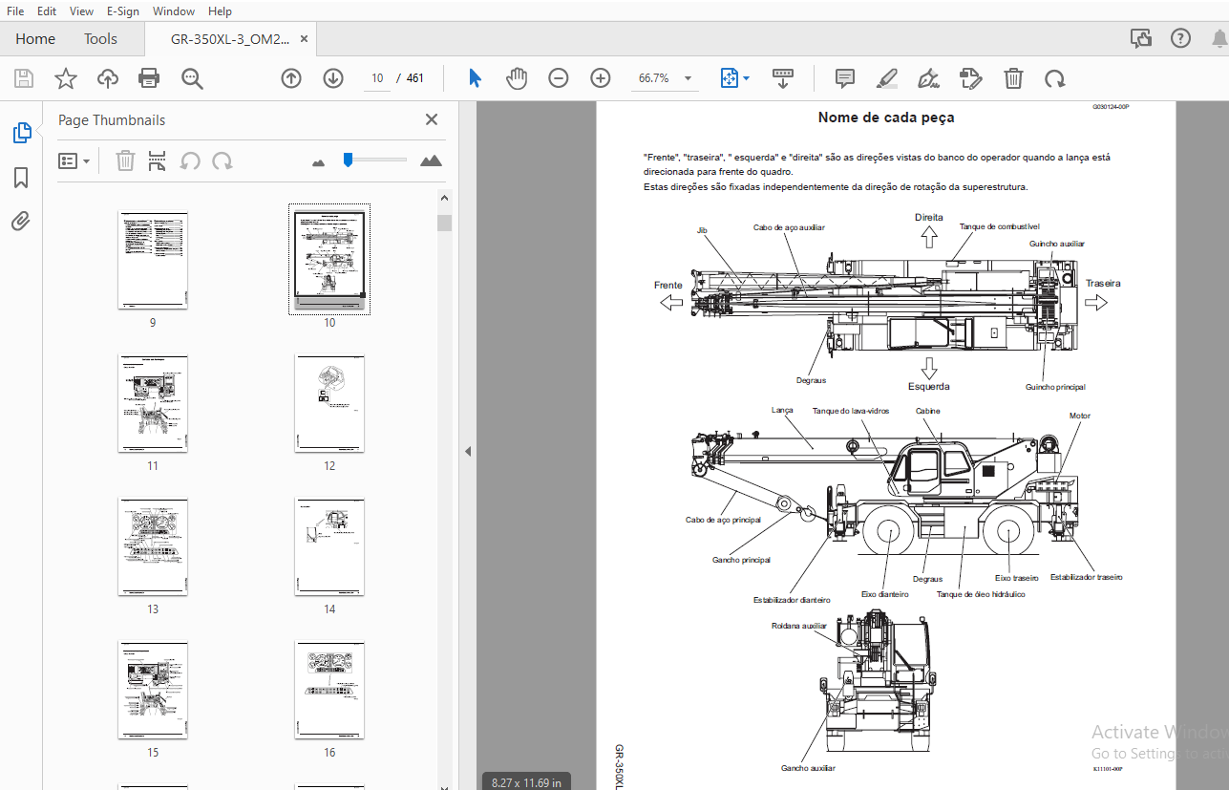The width and height of the screenshot is (1229, 790).
Task: Open the notifications chat icon top right
Action: point(1140,39)
